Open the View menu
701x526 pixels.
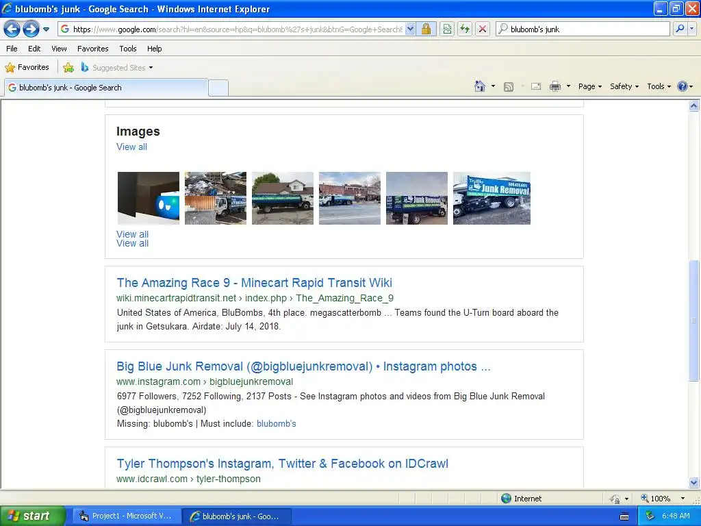59,49
